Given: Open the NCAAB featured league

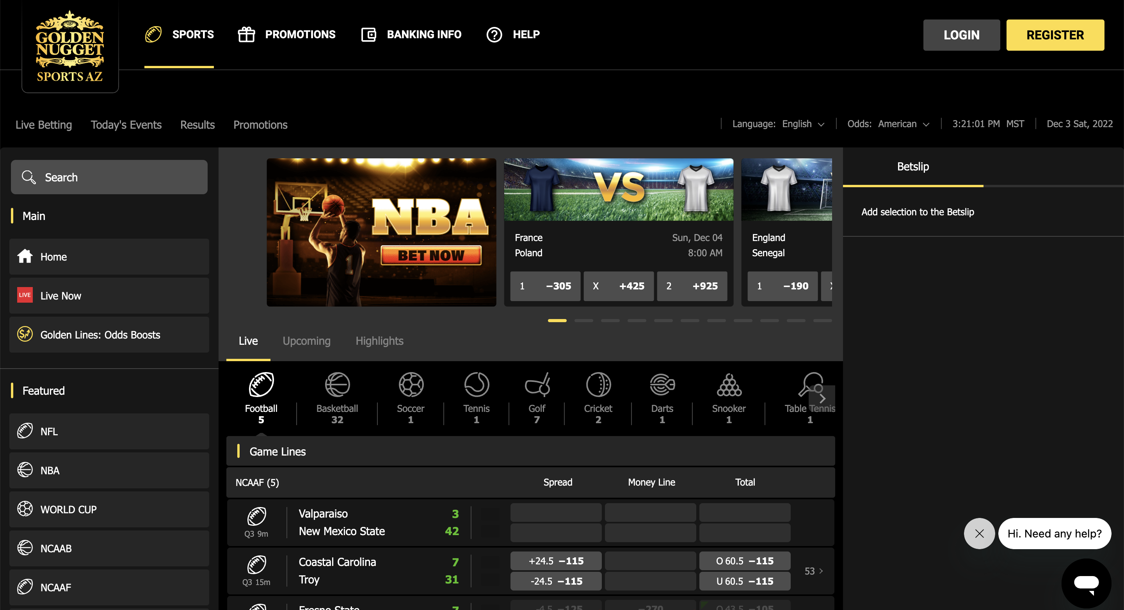Looking at the screenshot, I should point(109,548).
